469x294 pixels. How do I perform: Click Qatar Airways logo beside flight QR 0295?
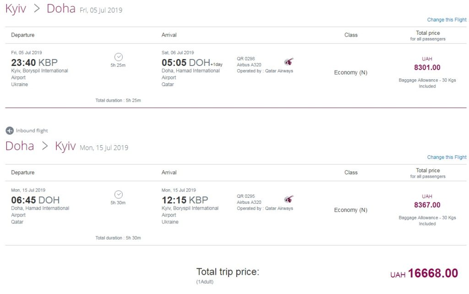[289, 199]
